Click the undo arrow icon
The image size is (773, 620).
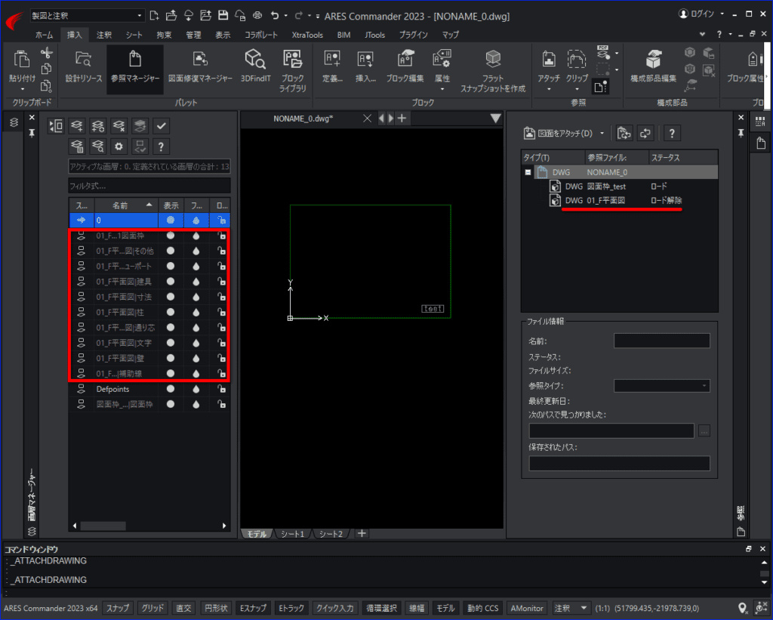pyautogui.click(x=275, y=15)
